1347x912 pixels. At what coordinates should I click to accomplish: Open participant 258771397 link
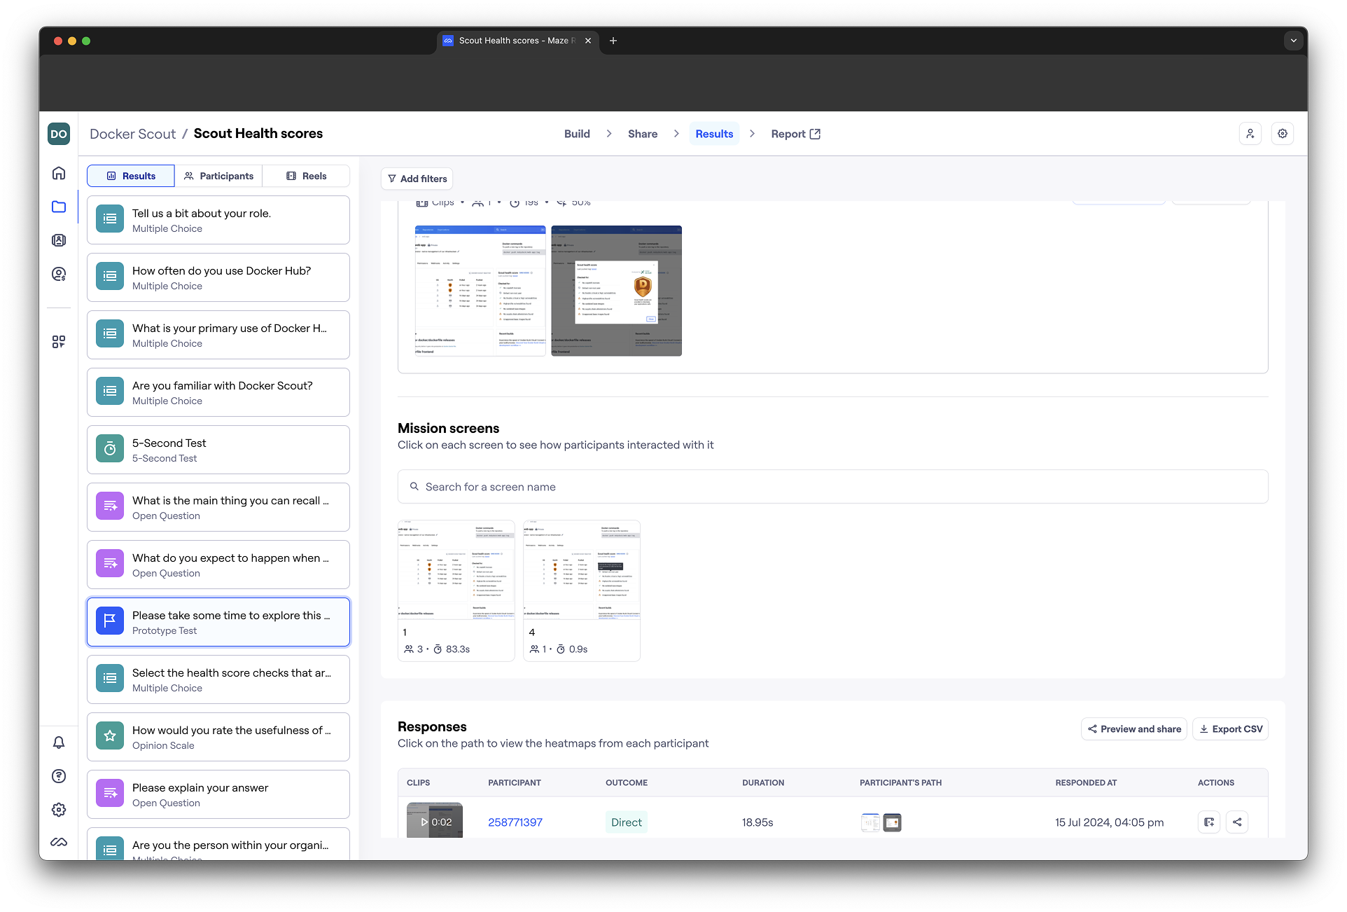pos(515,822)
